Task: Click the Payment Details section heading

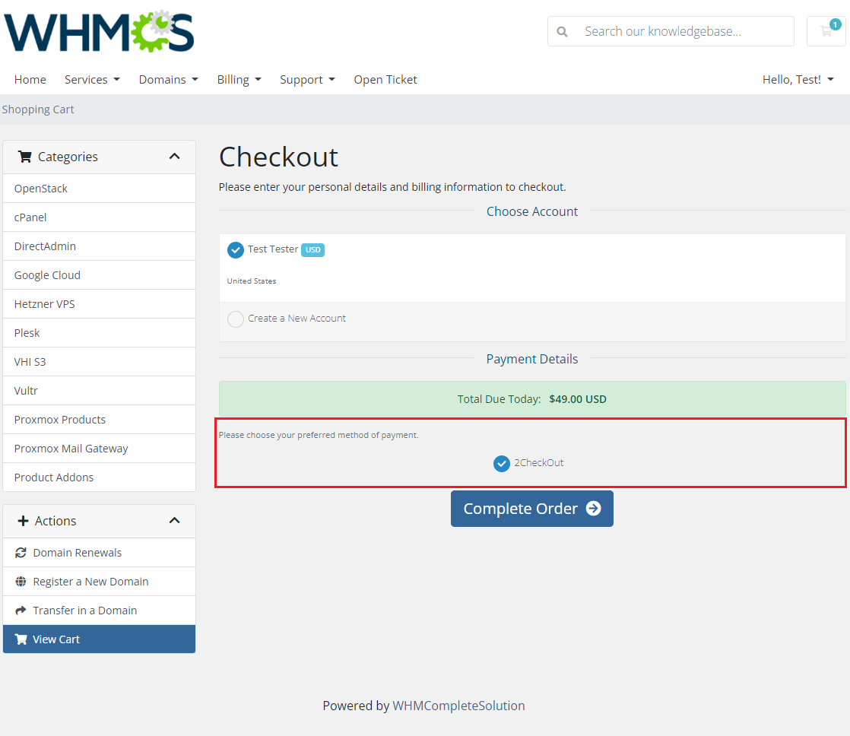Action: tap(531, 359)
